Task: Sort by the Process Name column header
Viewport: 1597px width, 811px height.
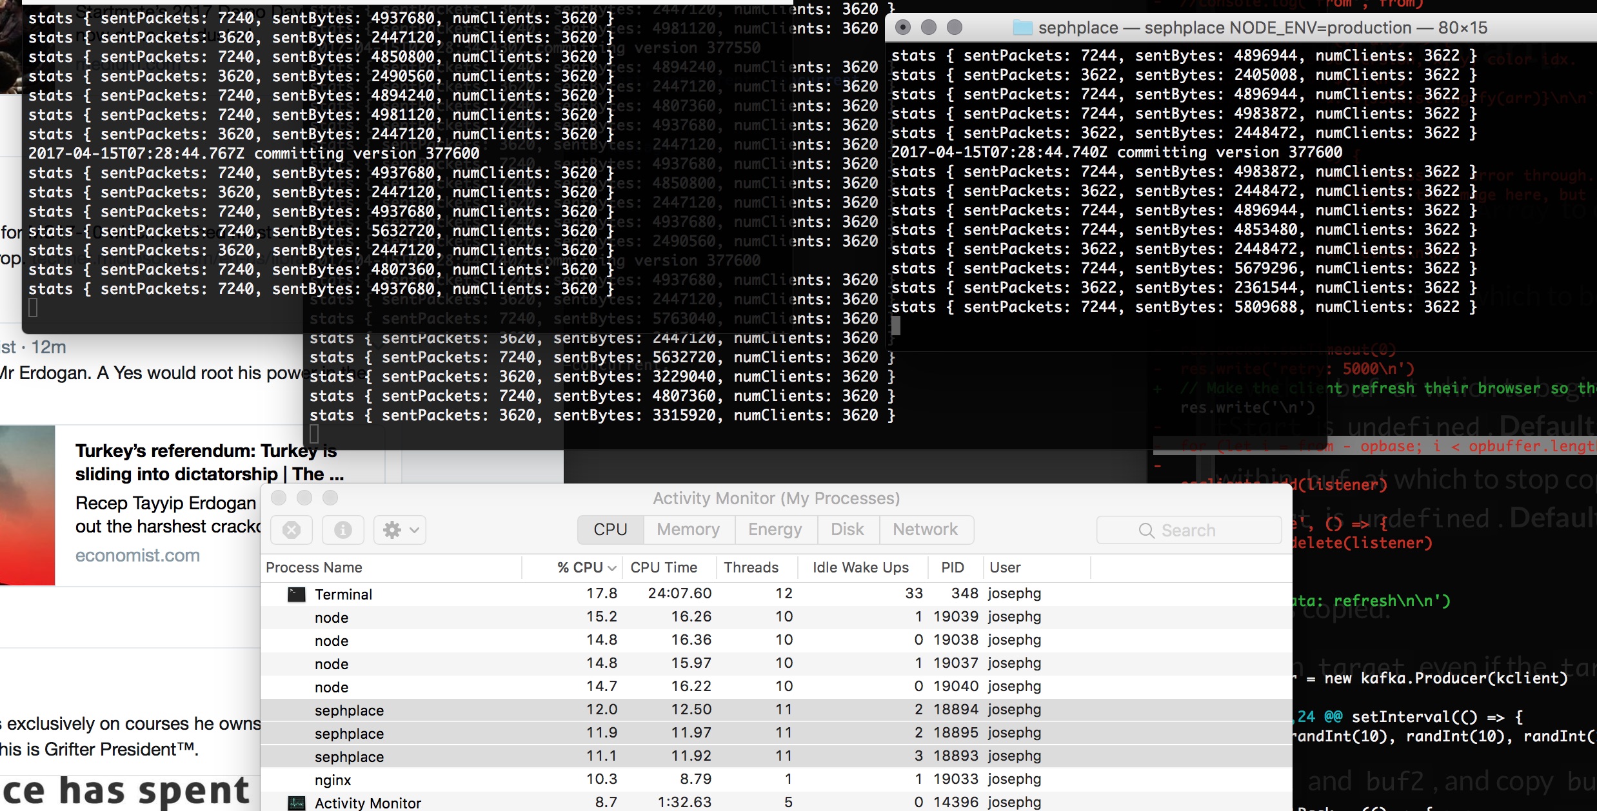Action: point(391,567)
